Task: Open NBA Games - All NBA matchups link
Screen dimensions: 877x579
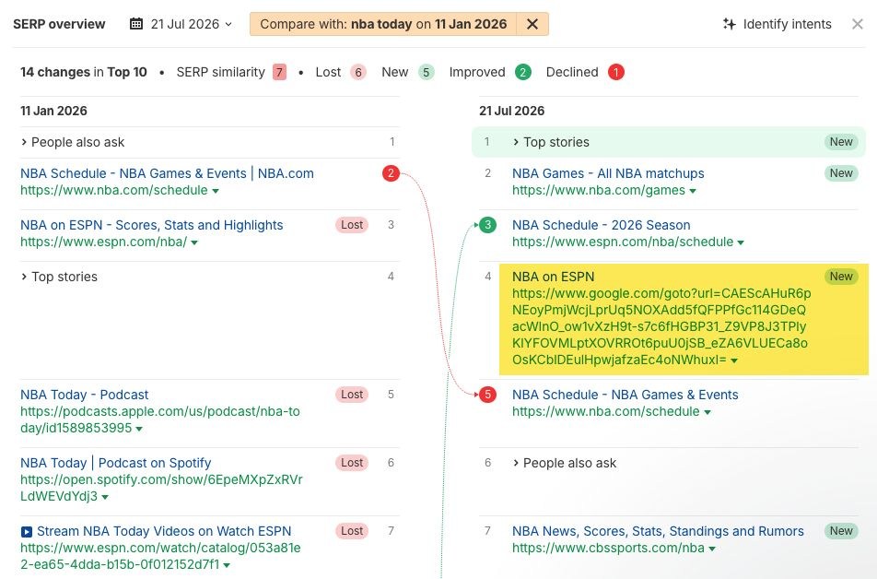Action: click(x=608, y=173)
